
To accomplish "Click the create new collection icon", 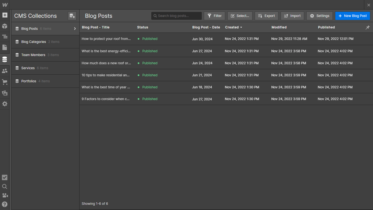I will 72,16.
